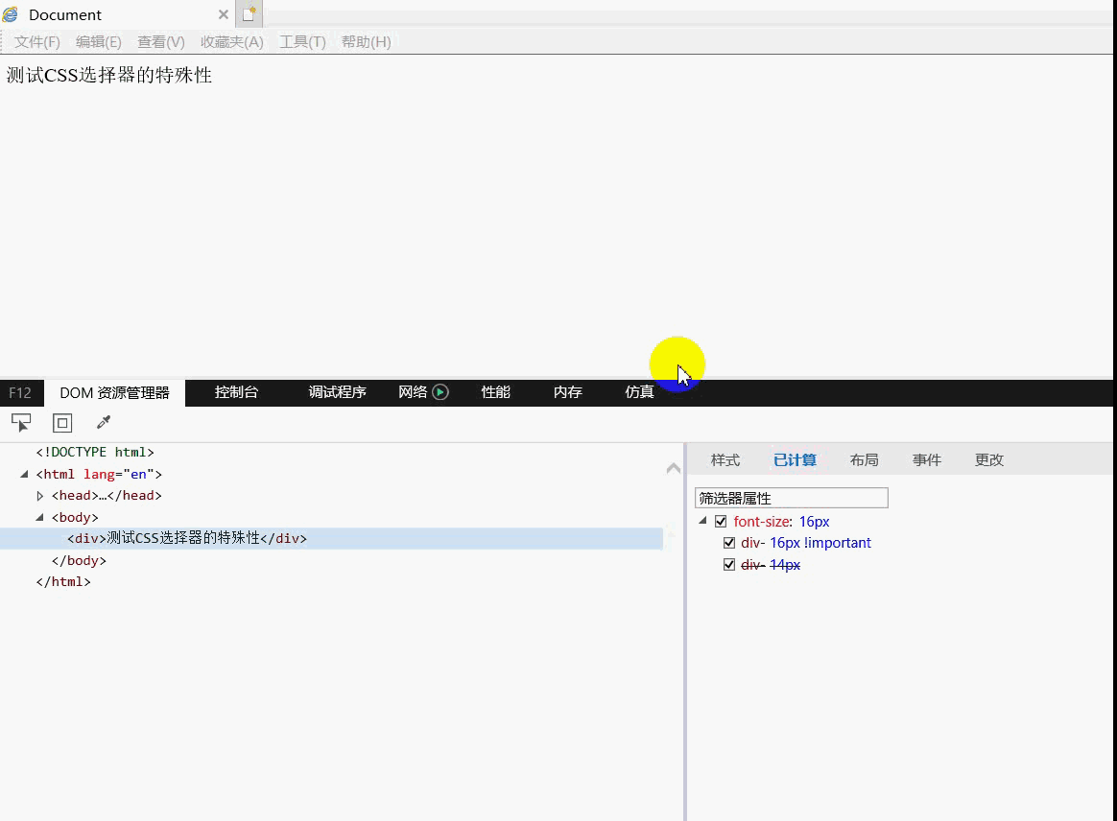The width and height of the screenshot is (1117, 821).
Task: Select the element picker tool icon
Action: pyautogui.click(x=21, y=422)
